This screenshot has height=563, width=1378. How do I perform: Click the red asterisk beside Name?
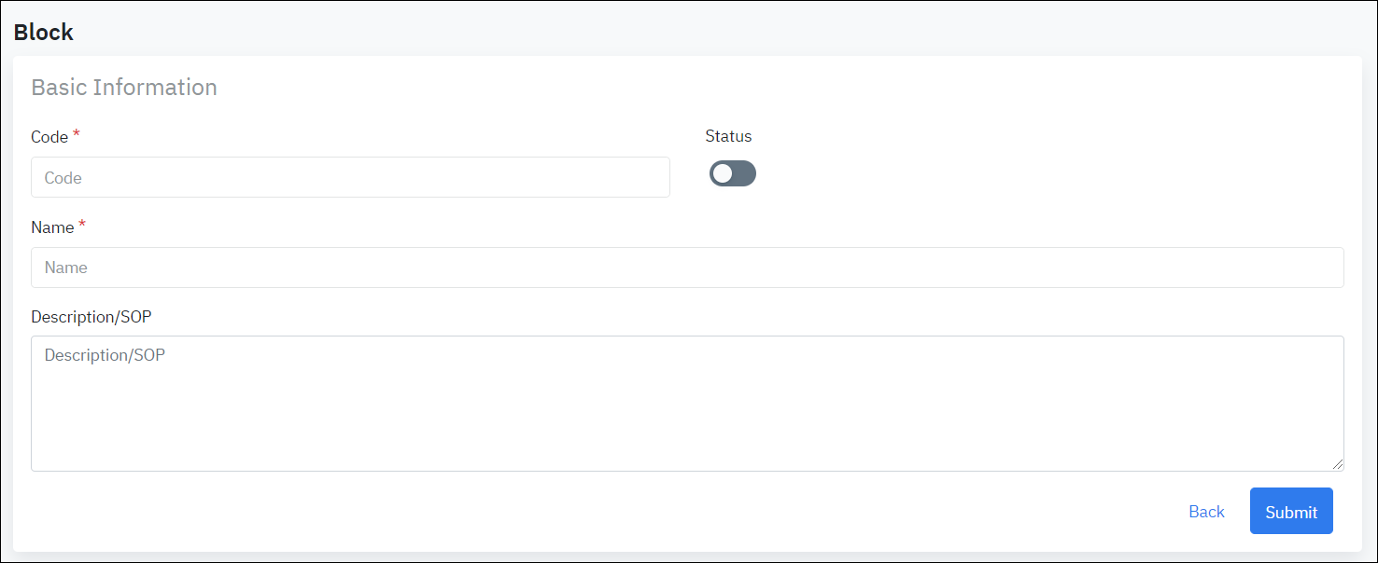[82, 226]
